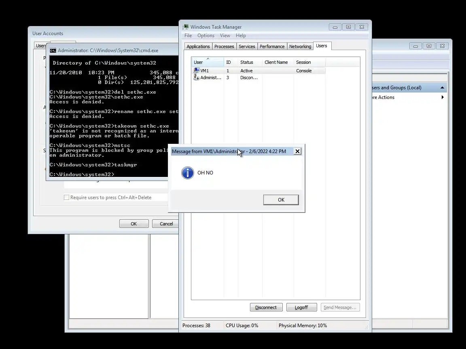Click OK in the User Accounts dialog
The width and height of the screenshot is (466, 349).
pyautogui.click(x=134, y=223)
